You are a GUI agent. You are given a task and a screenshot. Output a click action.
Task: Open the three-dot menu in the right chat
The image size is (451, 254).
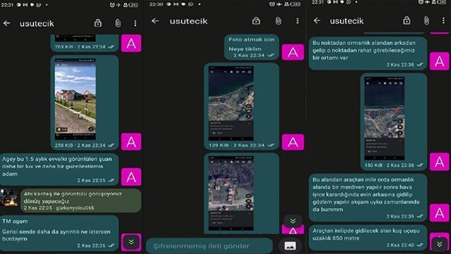point(442,21)
